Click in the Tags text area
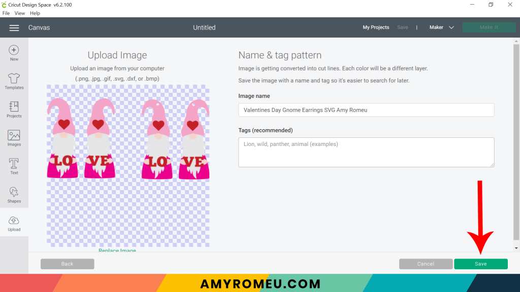The height and width of the screenshot is (292, 520). click(x=366, y=152)
